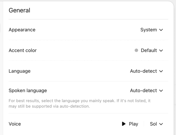
Task: Click the chevron arrow next to Sol
Action: (x=161, y=124)
